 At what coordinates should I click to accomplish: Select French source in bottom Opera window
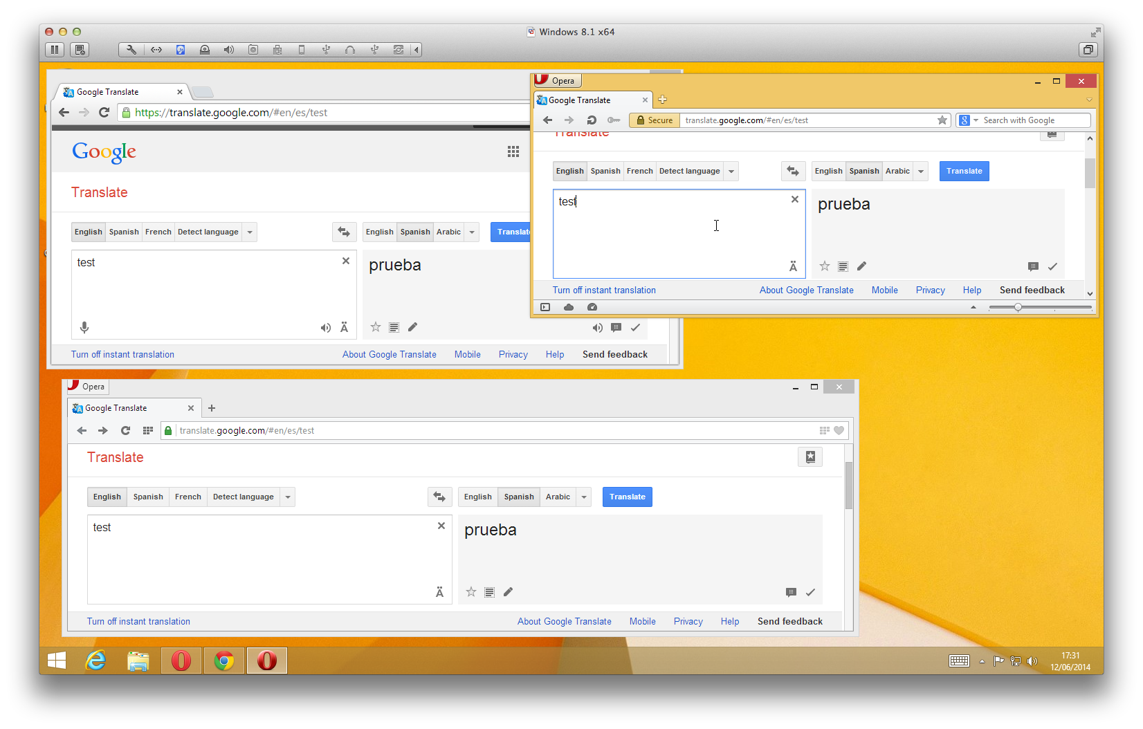(188, 497)
